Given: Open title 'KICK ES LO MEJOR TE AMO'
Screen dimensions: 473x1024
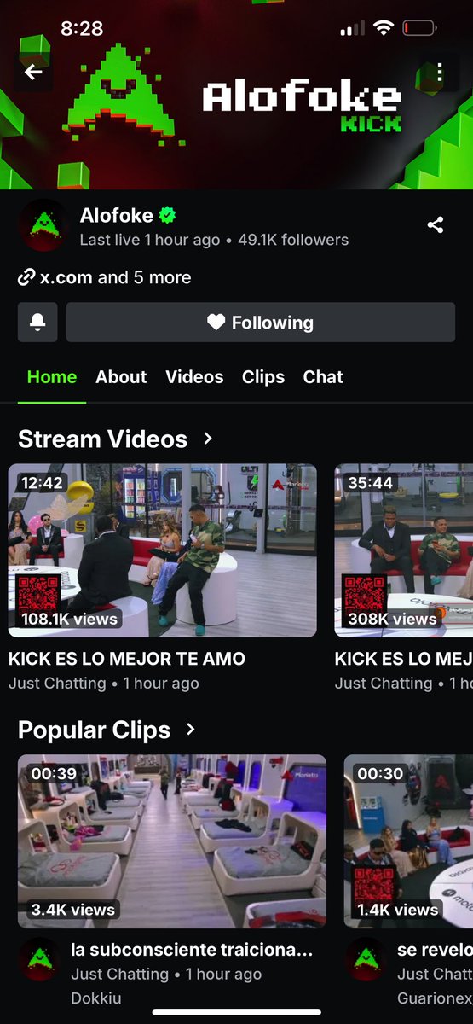Looking at the screenshot, I should [x=127, y=659].
